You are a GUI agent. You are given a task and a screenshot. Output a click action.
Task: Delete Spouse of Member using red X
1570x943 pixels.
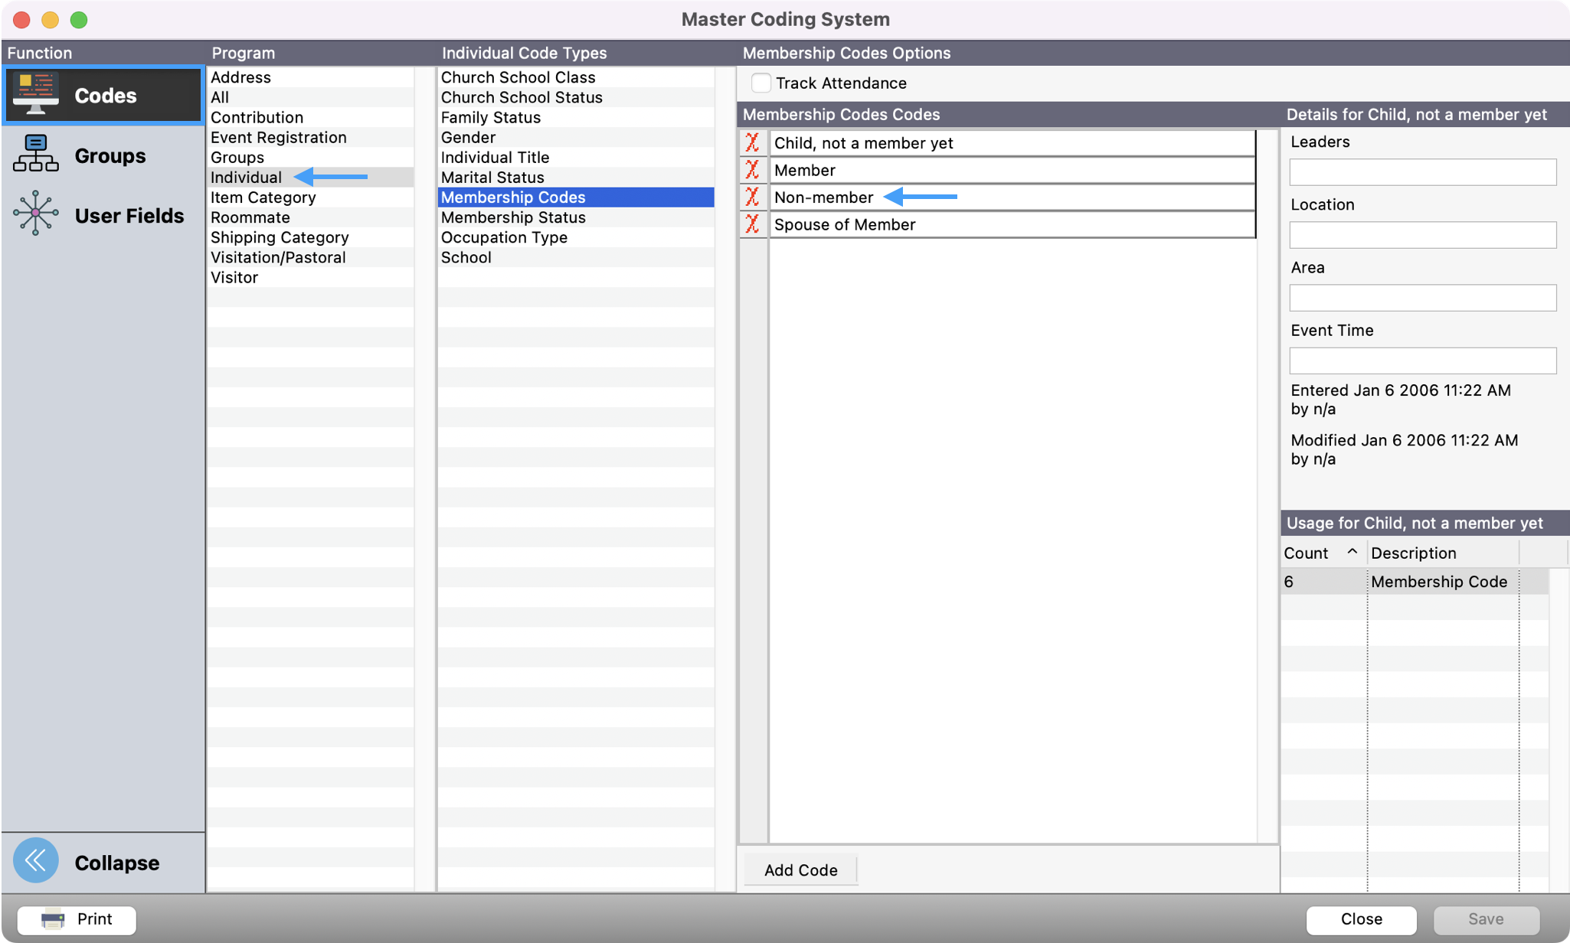(753, 224)
